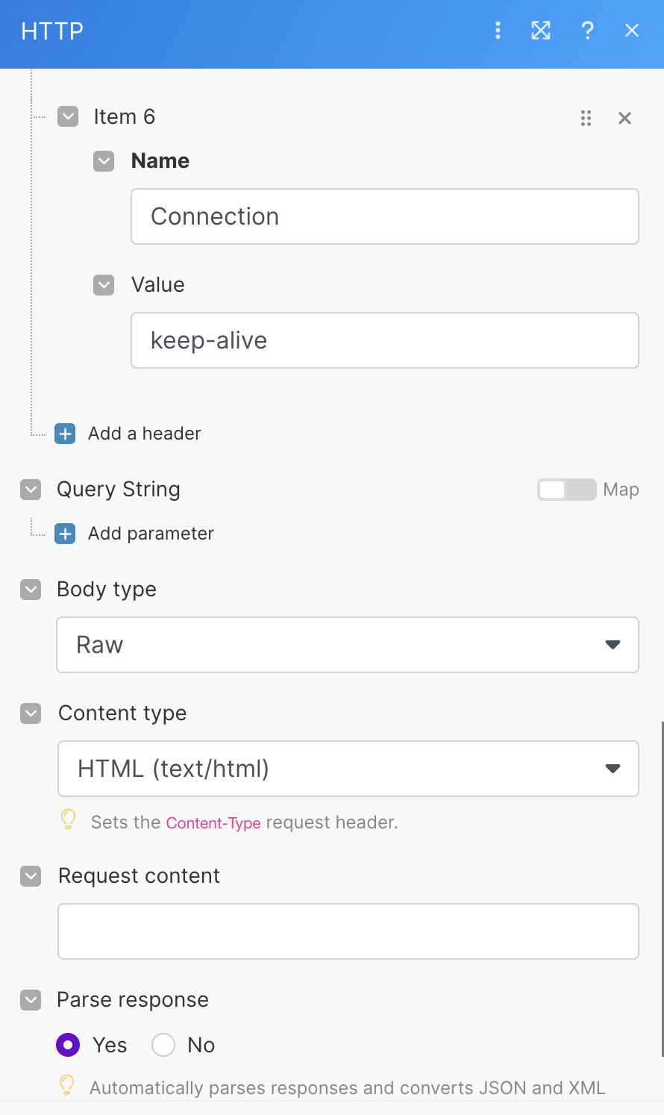Remove Item 6 using its X icon
This screenshot has height=1115, width=664.
pos(625,118)
